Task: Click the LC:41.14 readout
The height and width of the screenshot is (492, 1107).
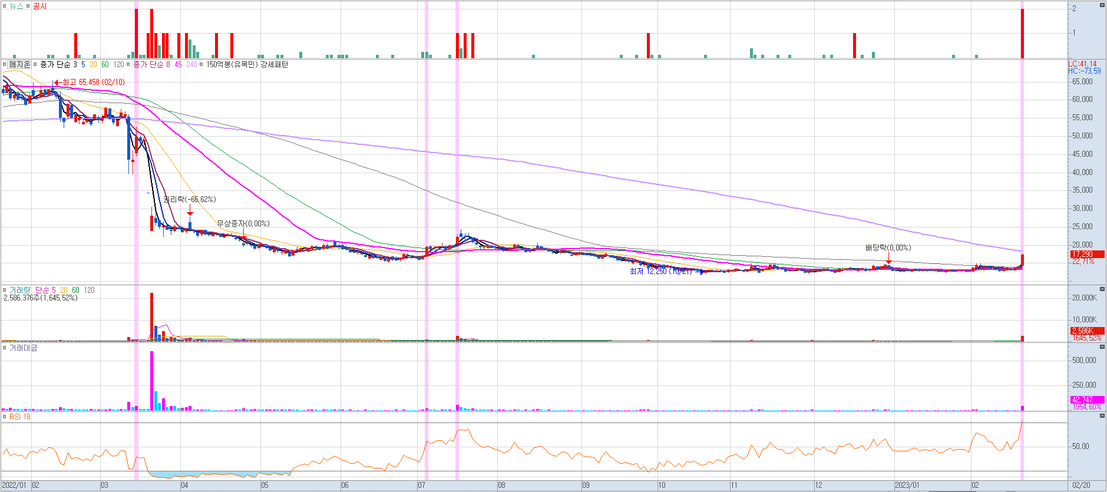Action: [1083, 64]
